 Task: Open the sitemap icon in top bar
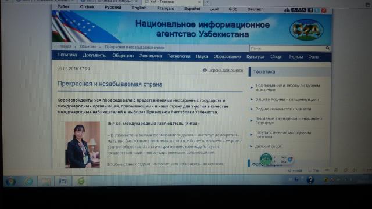(x=287, y=10)
